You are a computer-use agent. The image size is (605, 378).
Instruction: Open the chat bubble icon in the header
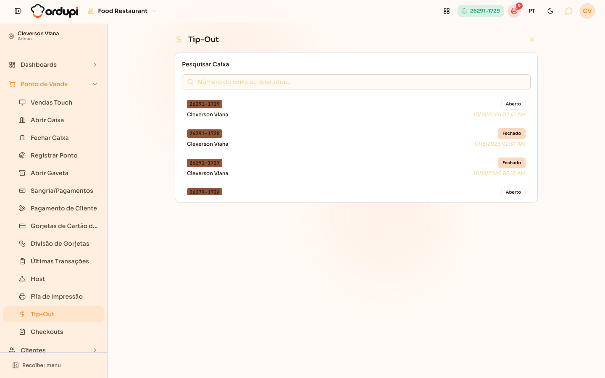point(568,11)
